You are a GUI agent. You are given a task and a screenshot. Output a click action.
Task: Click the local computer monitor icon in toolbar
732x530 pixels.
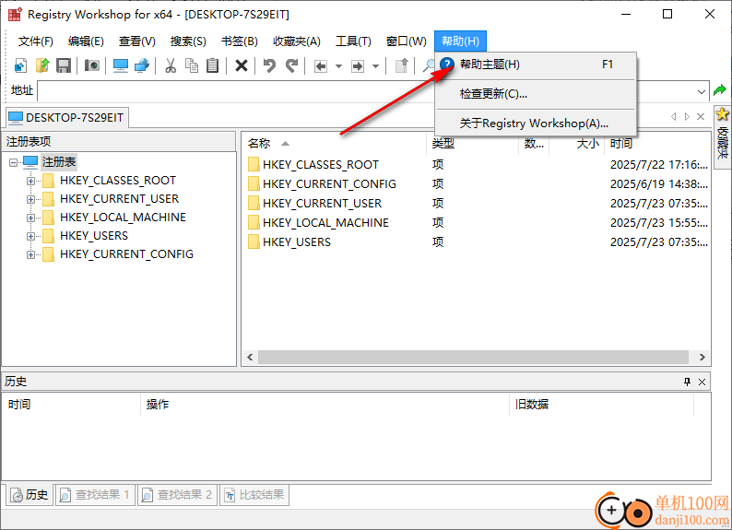pyautogui.click(x=121, y=65)
